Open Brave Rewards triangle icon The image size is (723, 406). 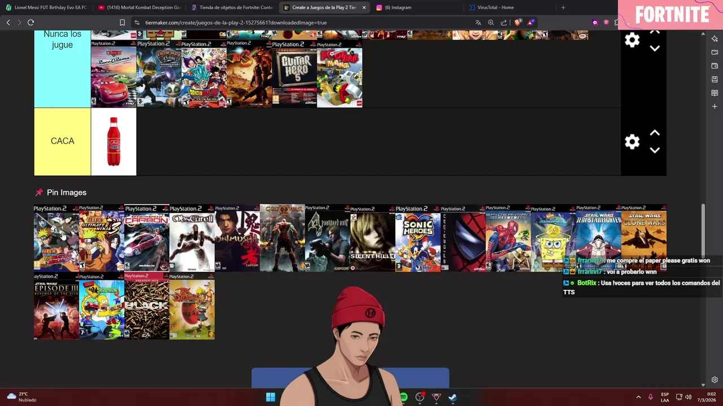(531, 23)
